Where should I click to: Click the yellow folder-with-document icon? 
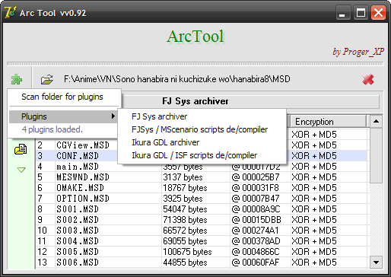(x=21, y=149)
